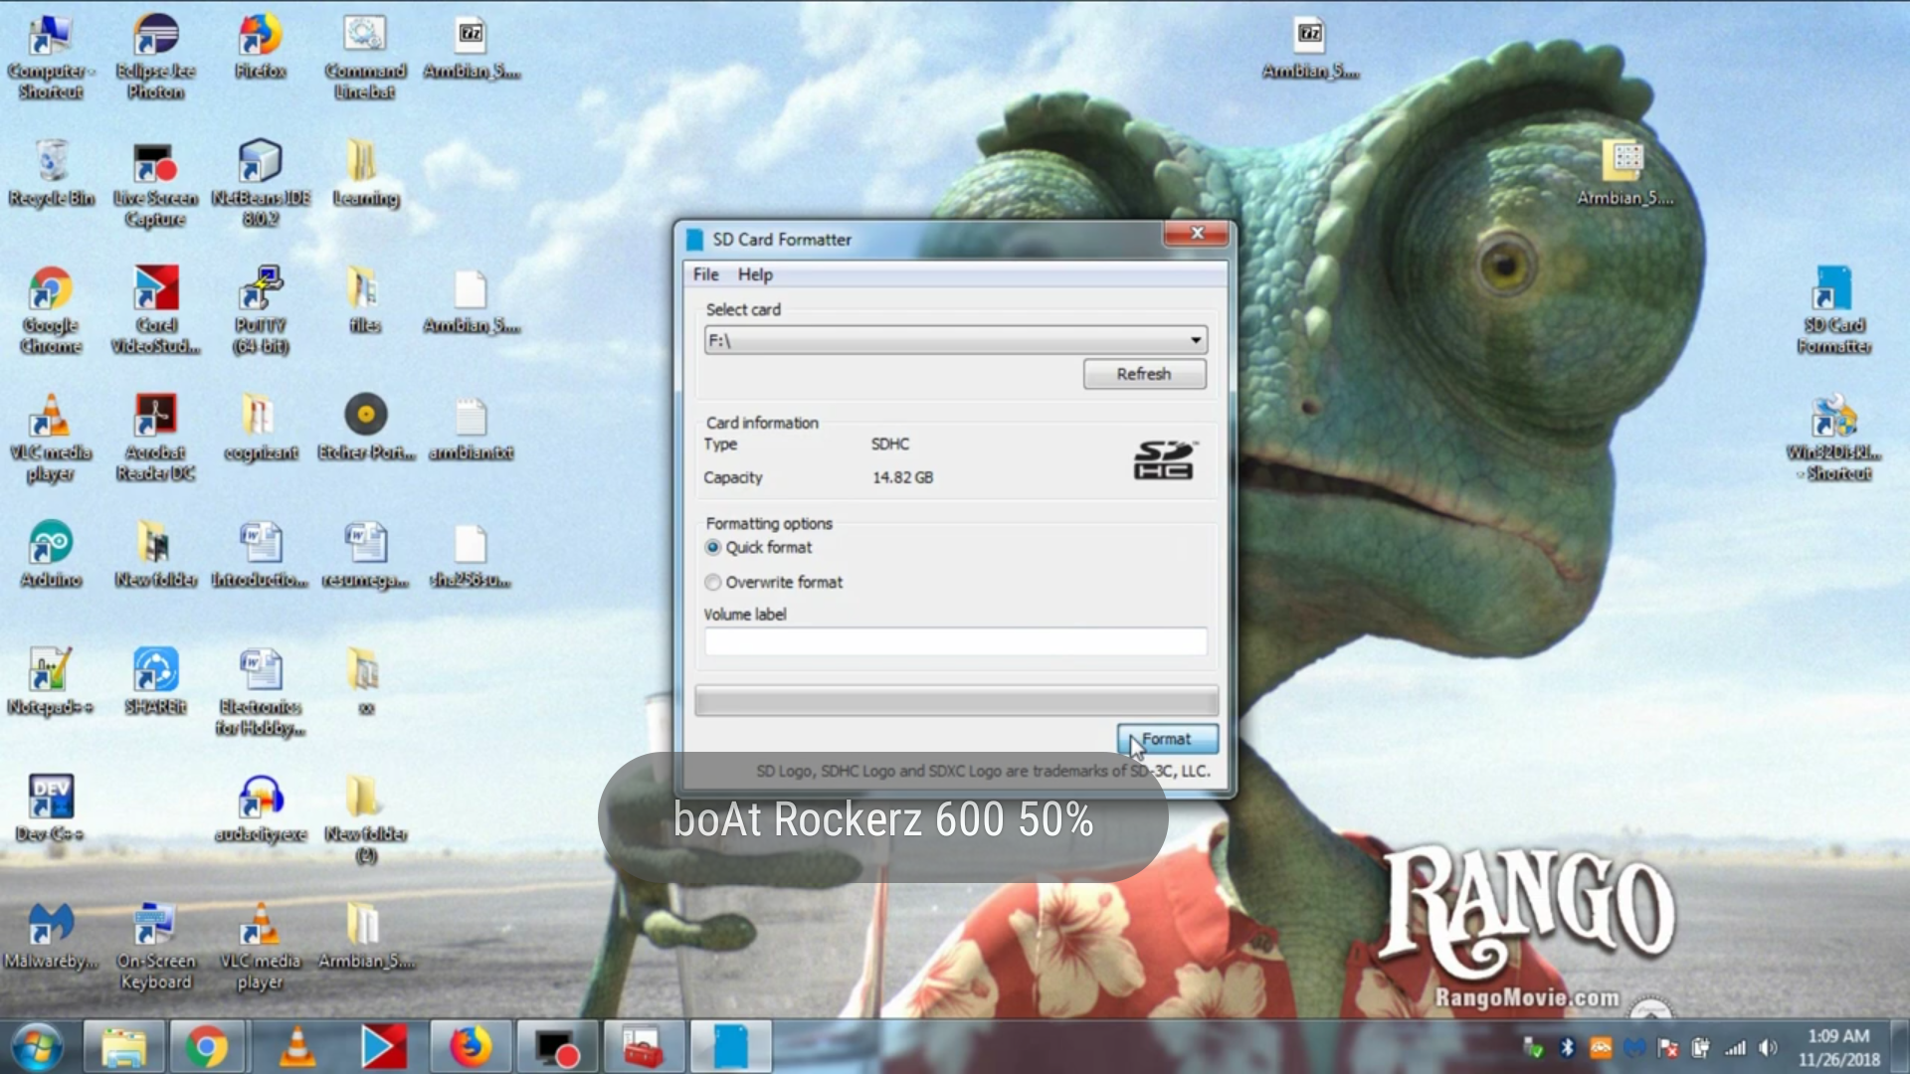Open the File menu
Image resolution: width=1910 pixels, height=1074 pixels.
point(705,274)
